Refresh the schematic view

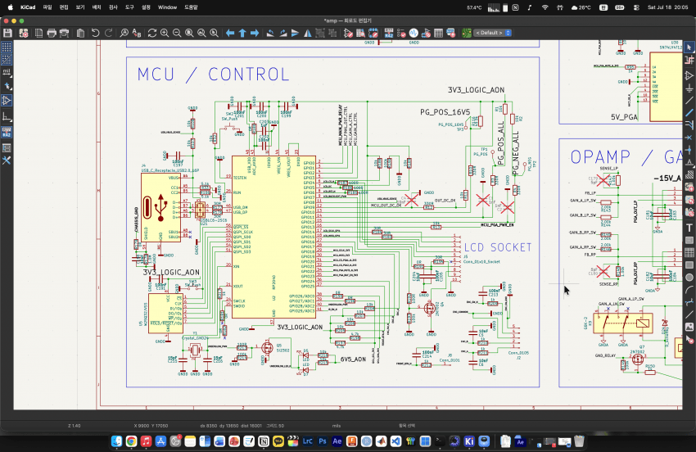click(152, 33)
